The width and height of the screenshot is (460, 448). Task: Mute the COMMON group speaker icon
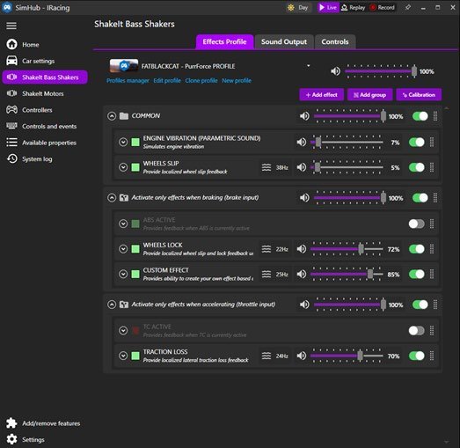pyautogui.click(x=304, y=116)
